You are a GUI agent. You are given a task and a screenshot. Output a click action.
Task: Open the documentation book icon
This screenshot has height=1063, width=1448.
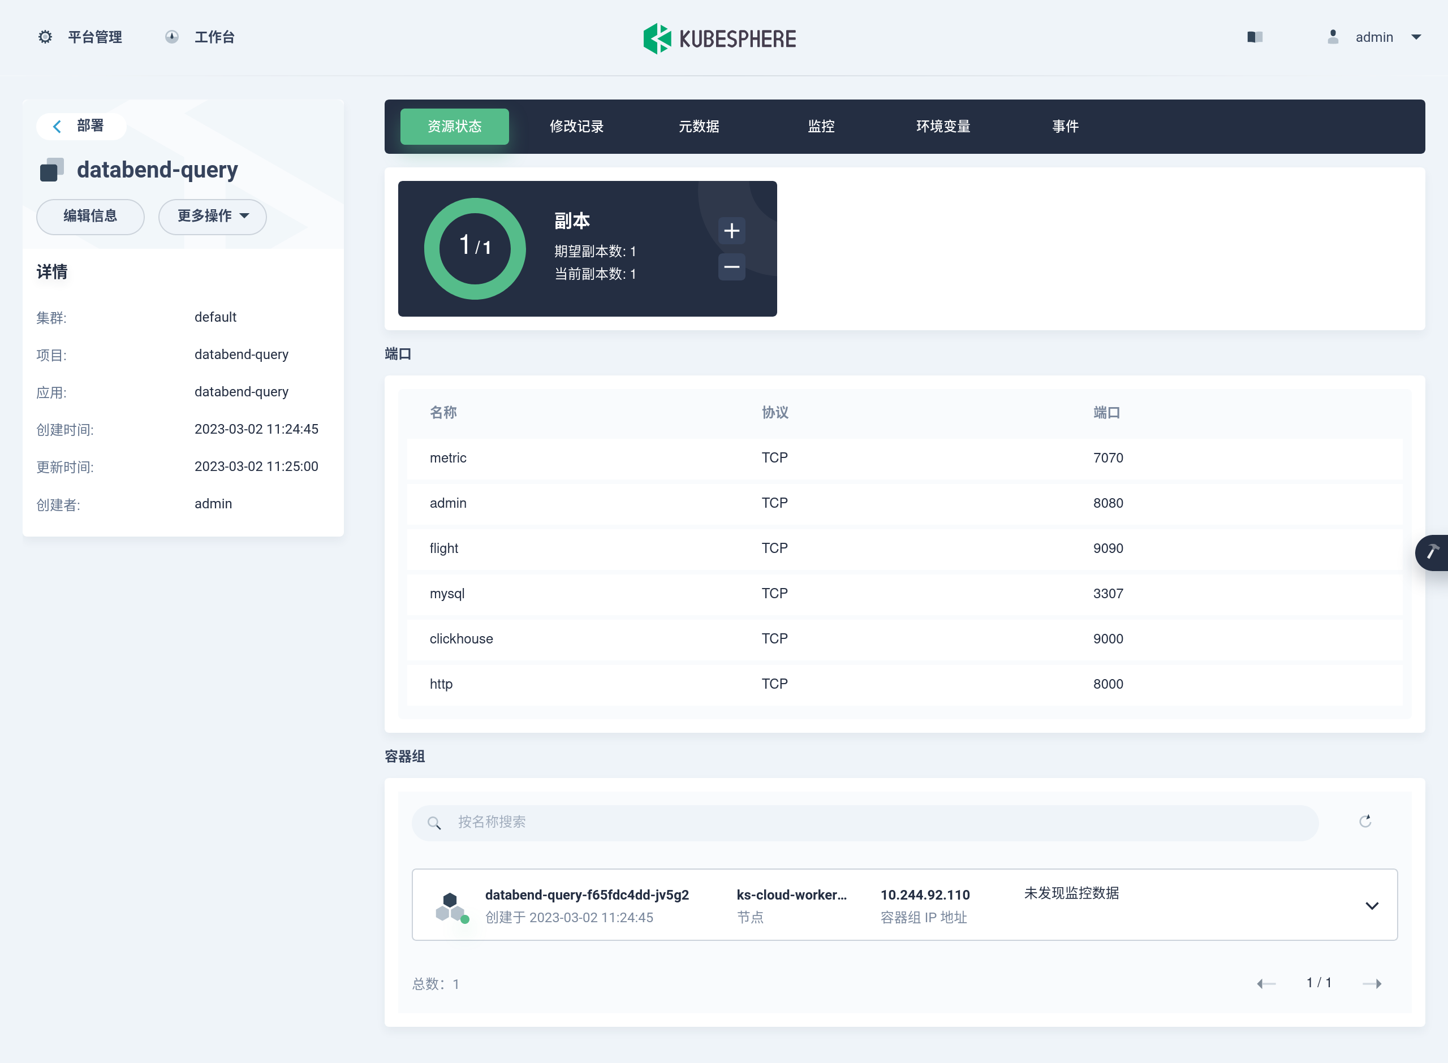pyautogui.click(x=1255, y=37)
